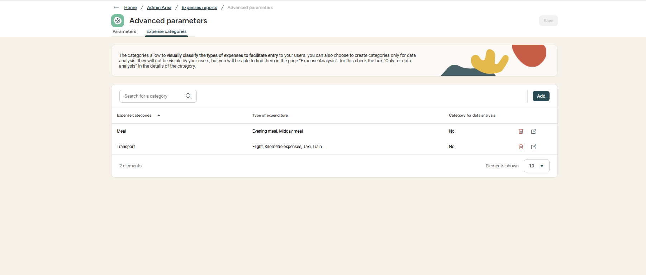This screenshot has height=275, width=646.
Task: Select the Transport row name
Action: coord(126,147)
